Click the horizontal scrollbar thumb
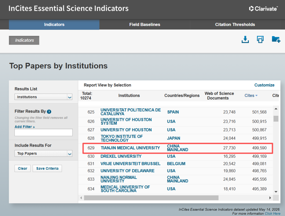Viewport: 285px width, 216px height. [151, 198]
